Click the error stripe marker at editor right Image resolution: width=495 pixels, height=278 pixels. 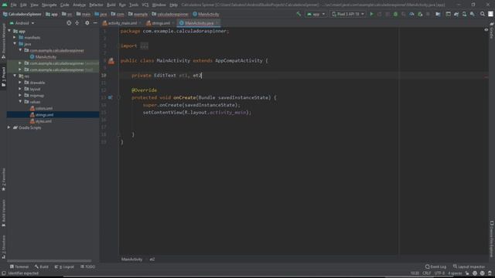pos(486,76)
